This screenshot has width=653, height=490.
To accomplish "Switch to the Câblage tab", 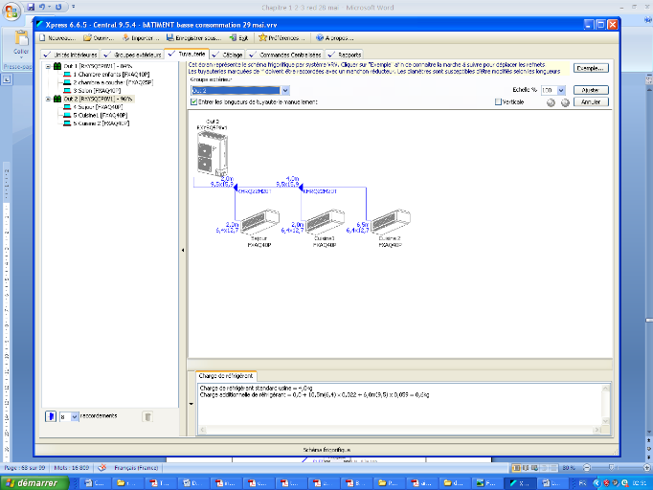I will coord(231,55).
